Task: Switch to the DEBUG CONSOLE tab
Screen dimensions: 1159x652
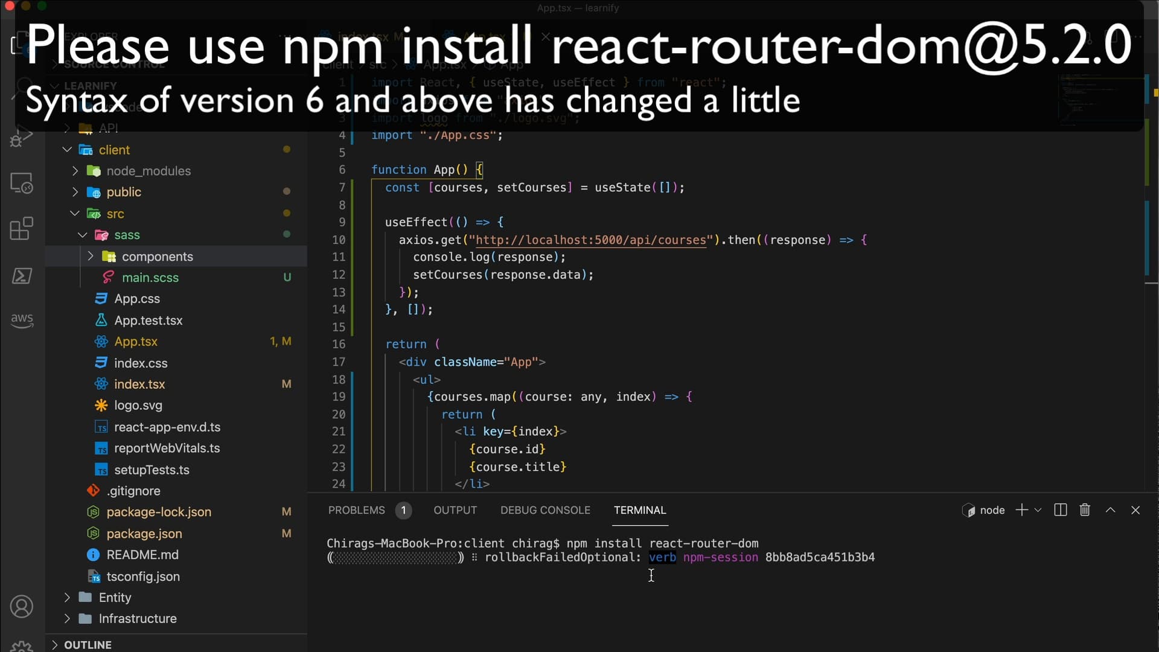Action: [545, 510]
